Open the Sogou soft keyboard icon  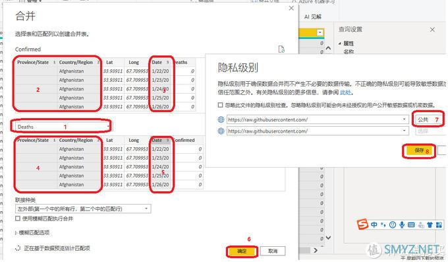pos(411,225)
